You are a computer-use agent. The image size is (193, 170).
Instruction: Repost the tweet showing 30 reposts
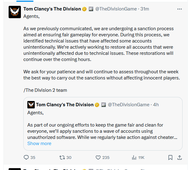(x=62, y=157)
